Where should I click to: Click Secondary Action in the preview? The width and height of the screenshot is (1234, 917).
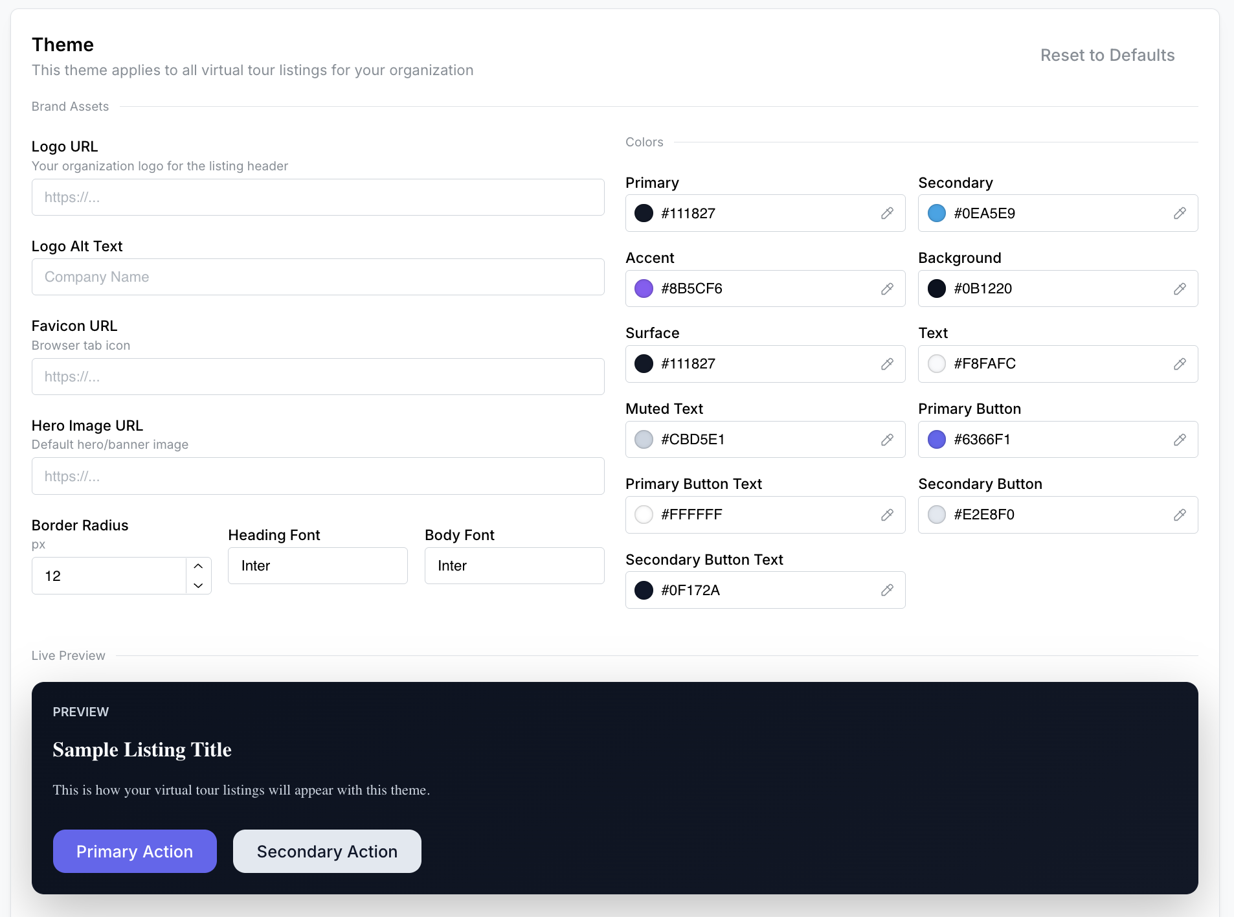[326, 851]
